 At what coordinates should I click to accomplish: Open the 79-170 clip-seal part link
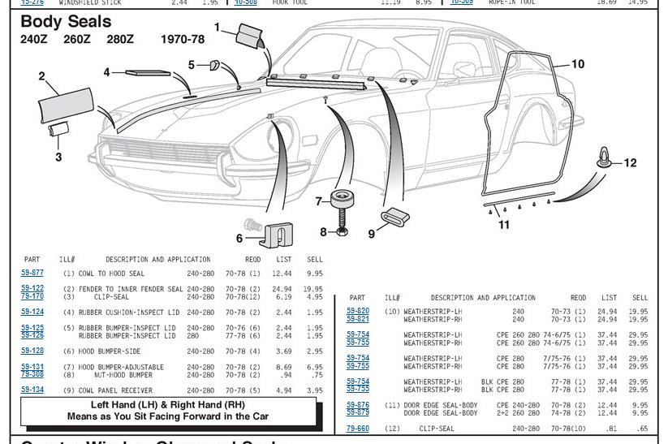(32, 296)
